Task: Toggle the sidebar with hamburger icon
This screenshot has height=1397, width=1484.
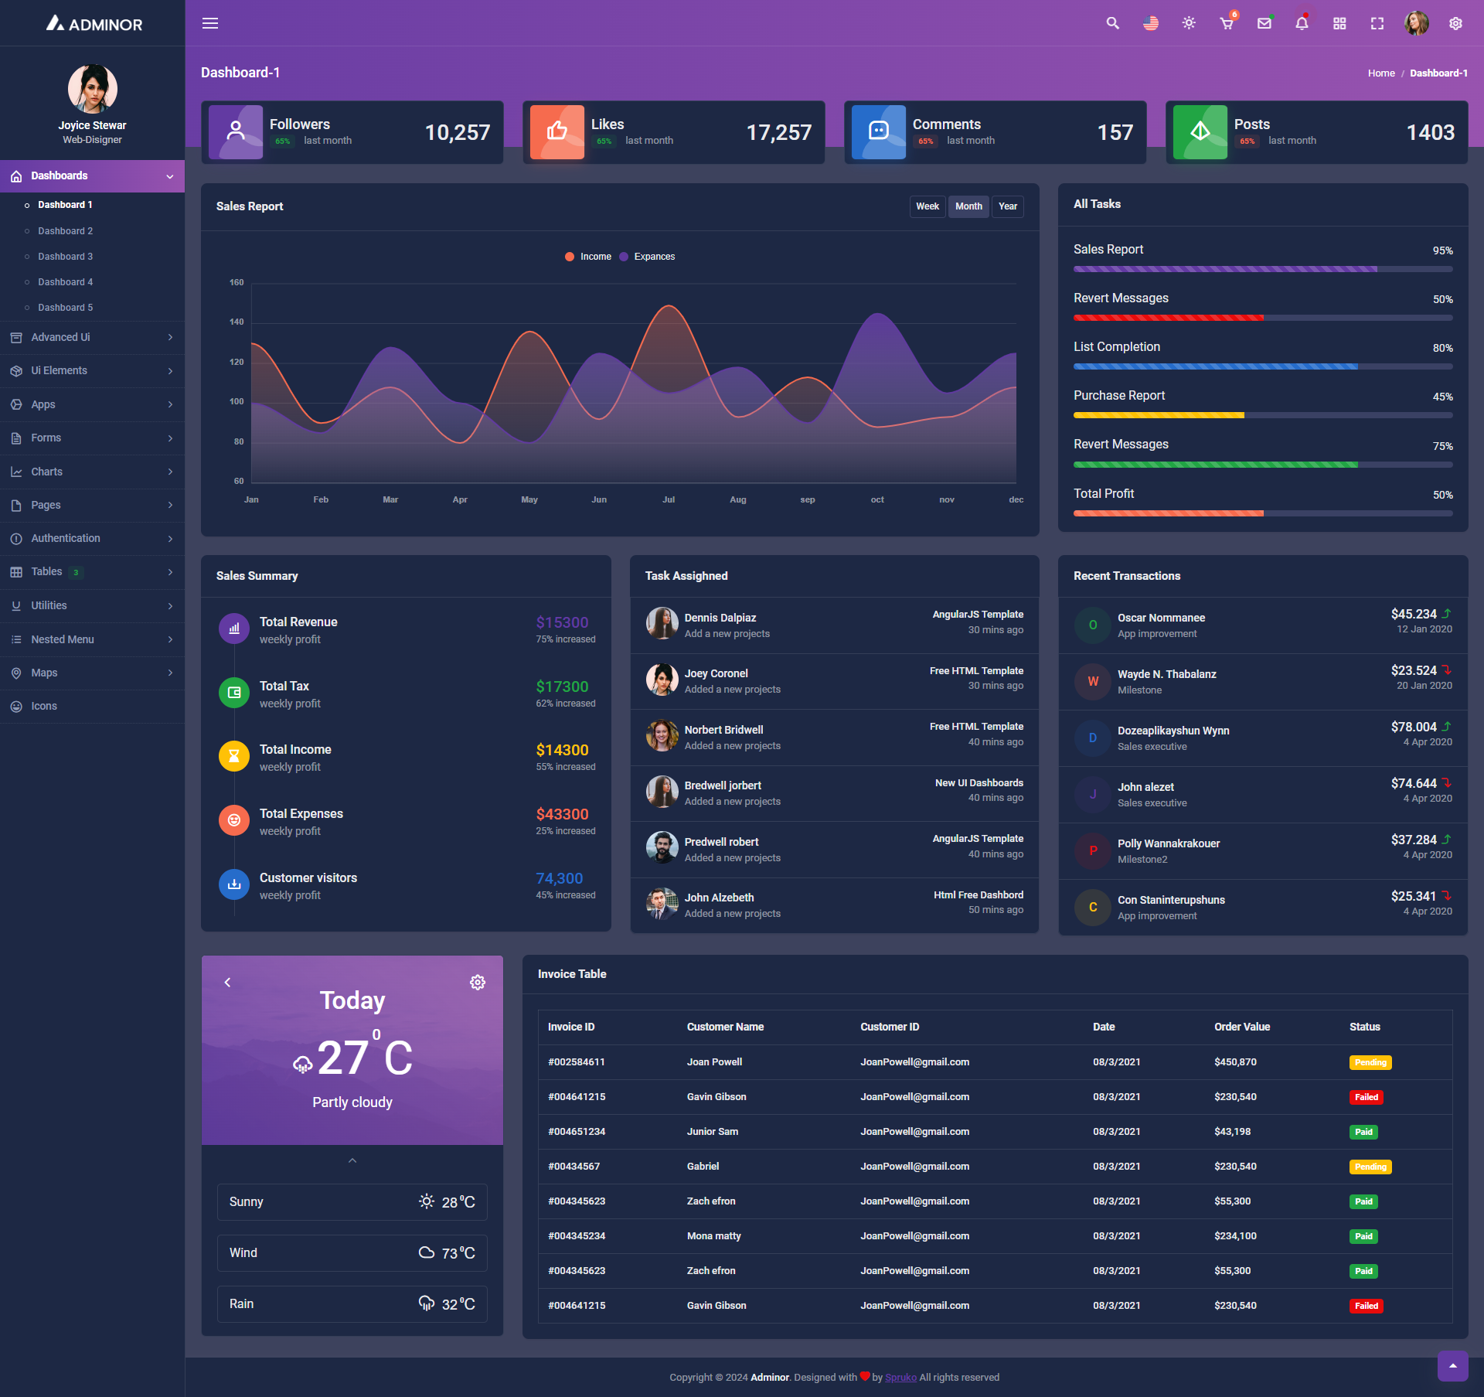Action: [210, 23]
